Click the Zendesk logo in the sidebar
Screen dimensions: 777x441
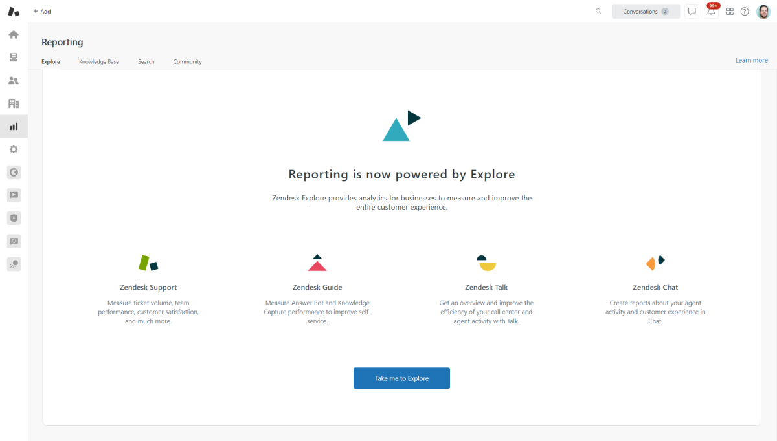(x=14, y=12)
